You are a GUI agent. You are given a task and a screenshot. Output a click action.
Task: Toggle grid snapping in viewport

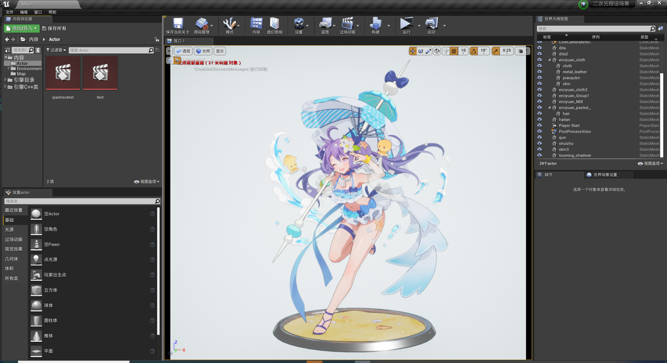(x=454, y=51)
